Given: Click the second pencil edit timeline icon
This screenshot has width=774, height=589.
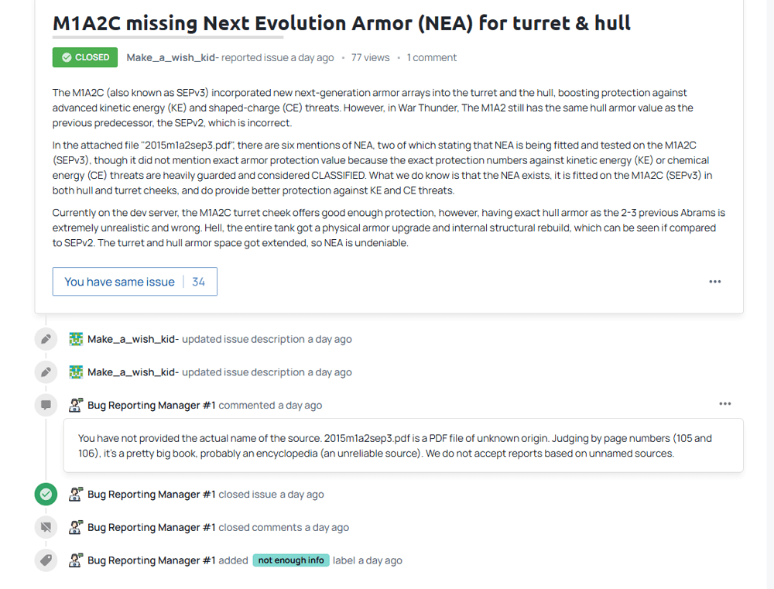Looking at the screenshot, I should (x=46, y=372).
